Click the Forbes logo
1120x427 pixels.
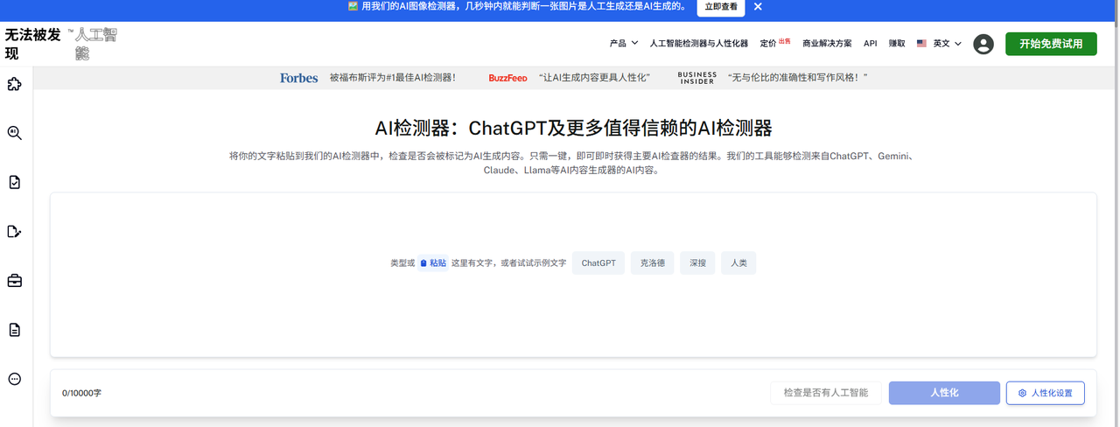pyautogui.click(x=298, y=78)
